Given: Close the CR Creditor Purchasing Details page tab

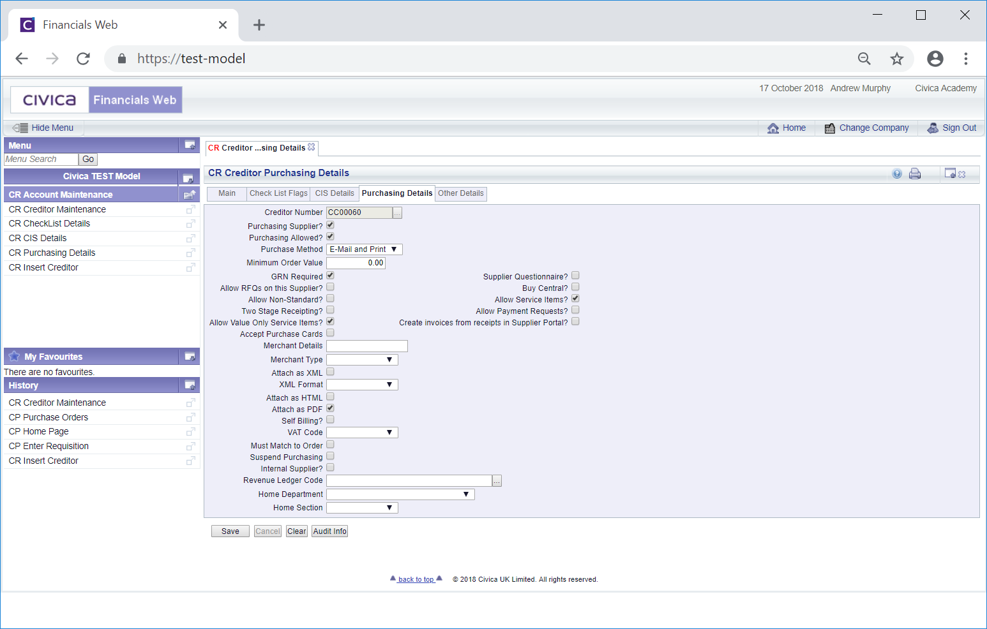Looking at the screenshot, I should (312, 147).
